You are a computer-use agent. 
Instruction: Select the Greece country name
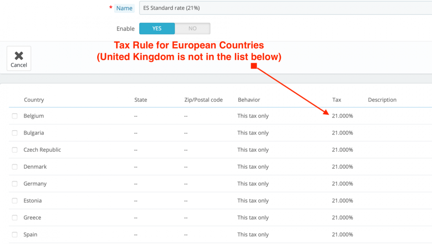point(32,218)
